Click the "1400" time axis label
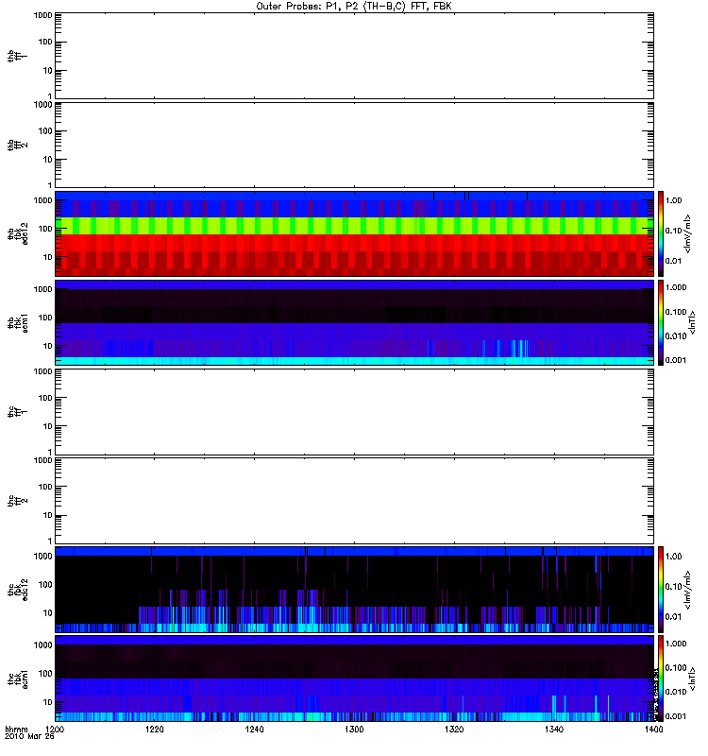Viewport: 708px width, 756px height. (x=653, y=730)
